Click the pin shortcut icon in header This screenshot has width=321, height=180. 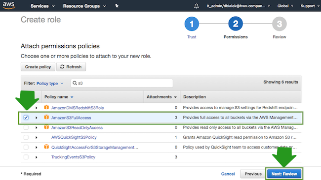click(x=117, y=6)
